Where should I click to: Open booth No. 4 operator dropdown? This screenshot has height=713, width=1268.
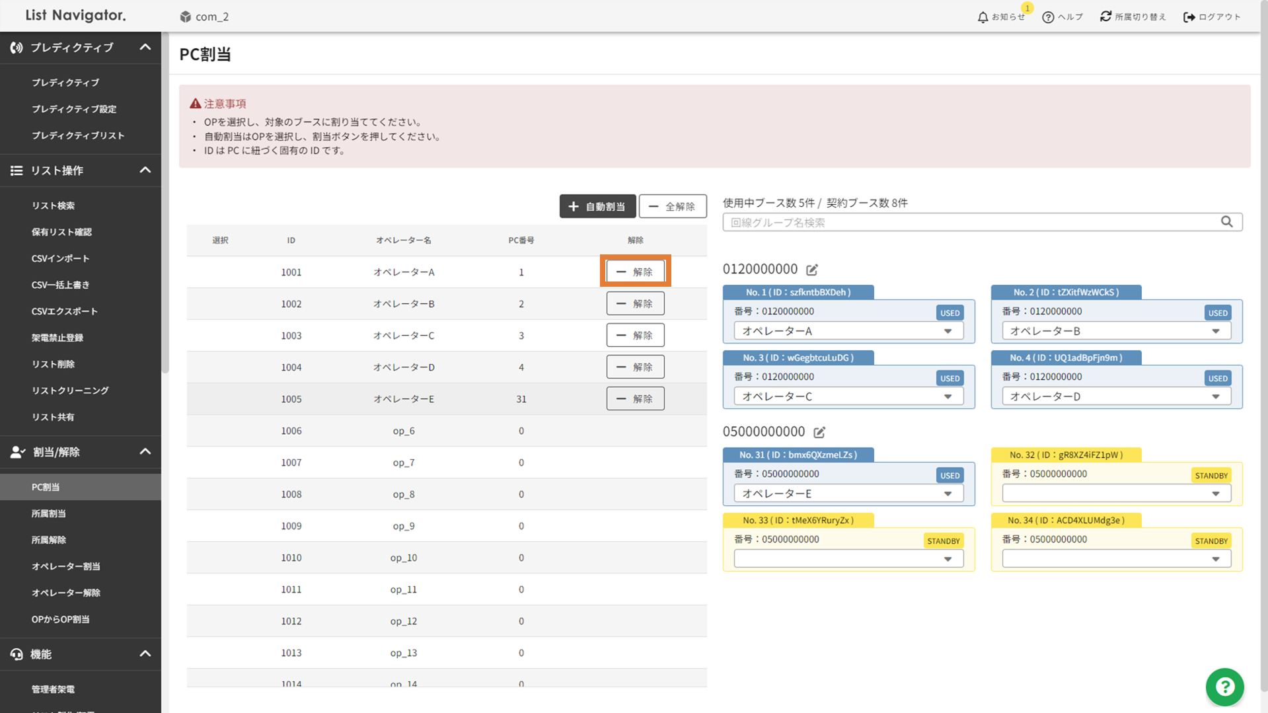point(1116,396)
